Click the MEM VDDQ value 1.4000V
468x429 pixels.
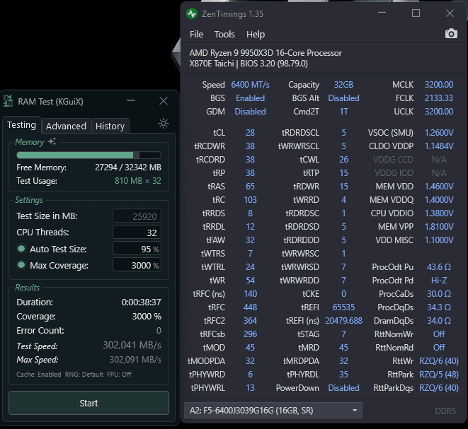coord(439,200)
